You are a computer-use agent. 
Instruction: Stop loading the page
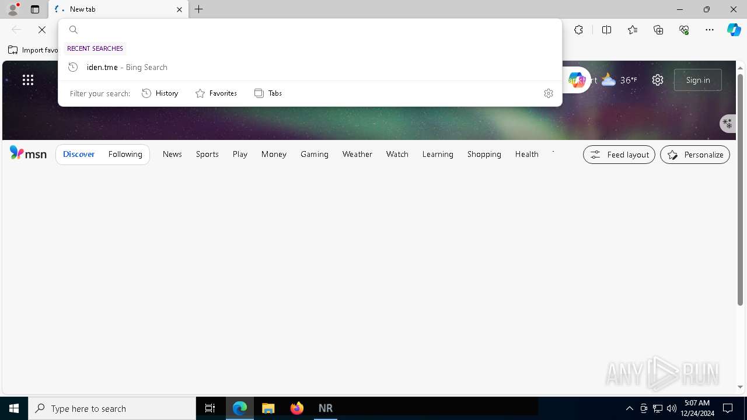point(42,30)
